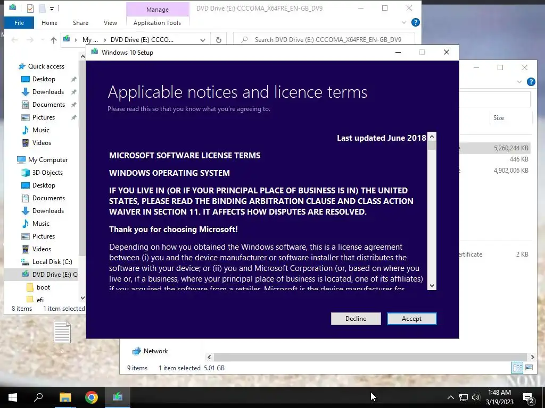Screen dimensions: 545x408
Task: Select the 5,260,244 KB file row
Action: pos(496,148)
